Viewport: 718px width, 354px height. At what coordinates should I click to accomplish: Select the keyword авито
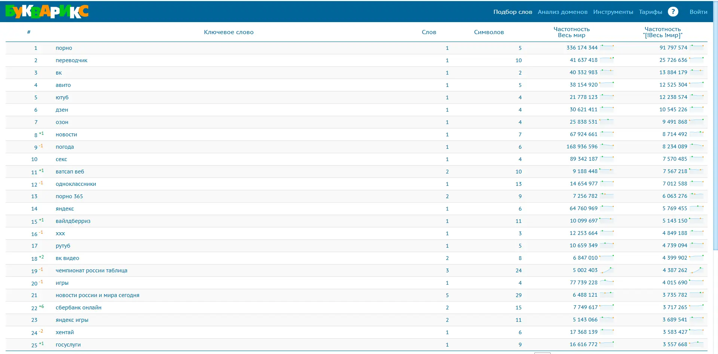tap(63, 85)
